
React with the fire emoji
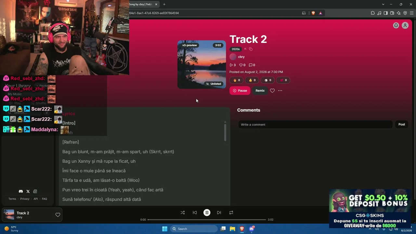(237, 80)
